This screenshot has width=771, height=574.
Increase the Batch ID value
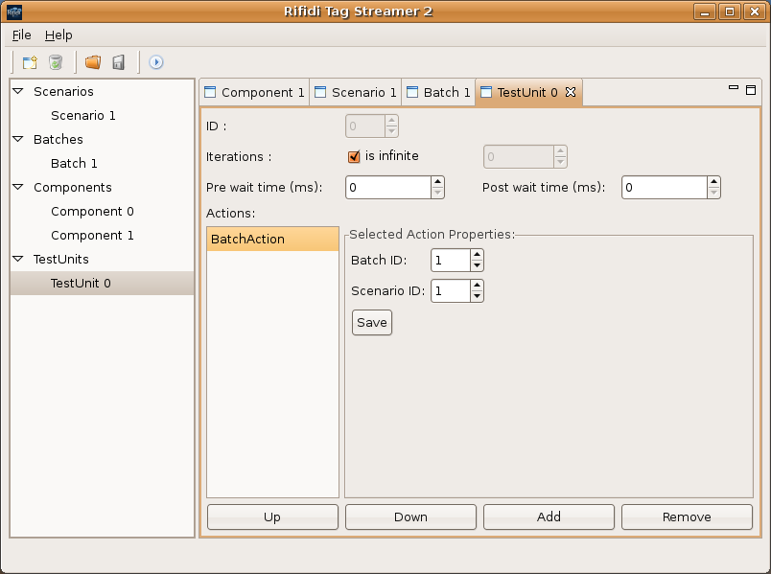(477, 255)
